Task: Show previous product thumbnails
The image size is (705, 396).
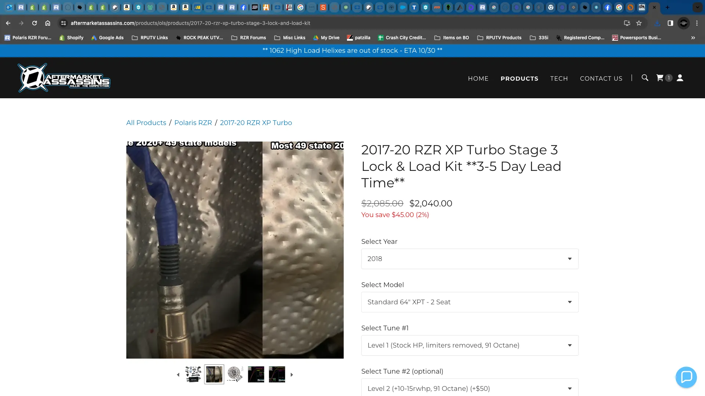Action: 178,375
